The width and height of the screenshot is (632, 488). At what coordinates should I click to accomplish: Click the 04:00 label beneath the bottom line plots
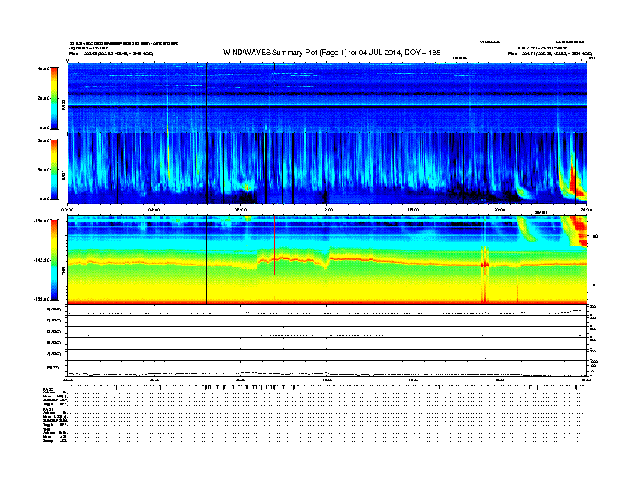(154, 380)
